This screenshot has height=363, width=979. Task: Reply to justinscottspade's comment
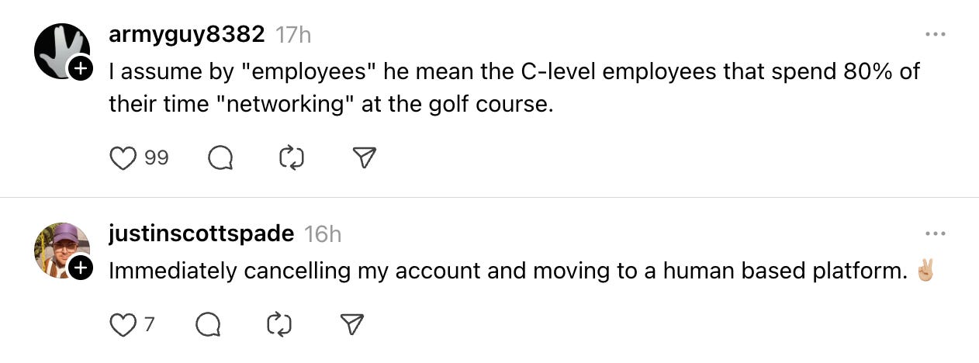(207, 324)
